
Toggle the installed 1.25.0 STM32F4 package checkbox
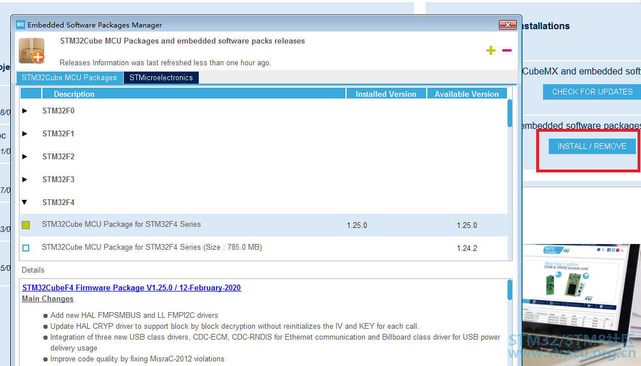26,225
